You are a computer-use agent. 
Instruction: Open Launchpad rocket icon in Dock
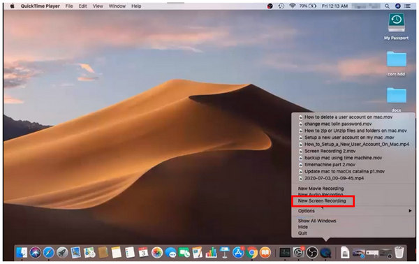[62, 253]
